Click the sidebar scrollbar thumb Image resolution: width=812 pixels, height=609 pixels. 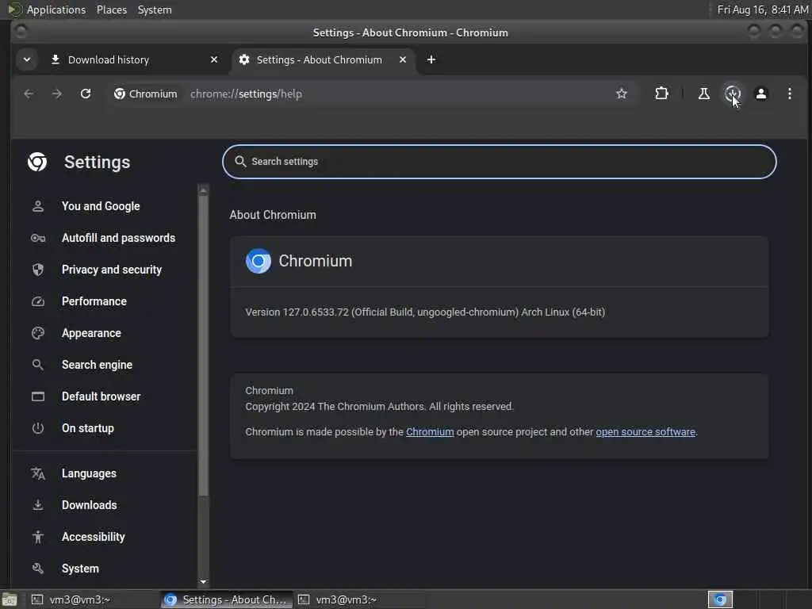(x=204, y=346)
